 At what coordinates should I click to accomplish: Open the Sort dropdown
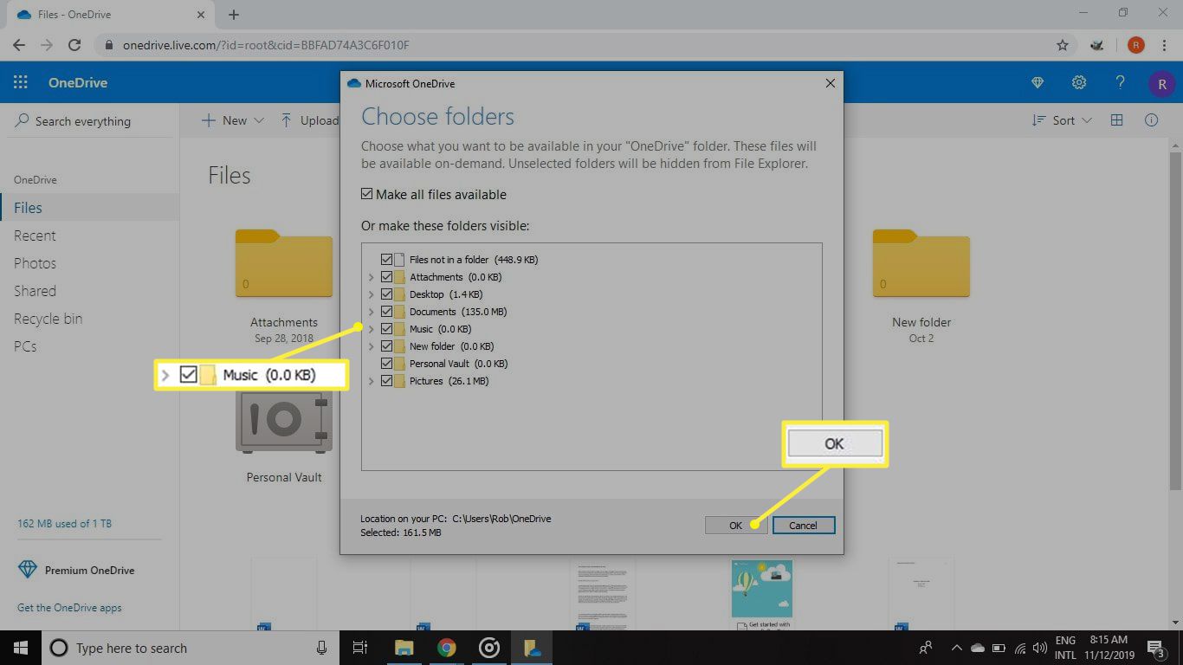tap(1062, 120)
